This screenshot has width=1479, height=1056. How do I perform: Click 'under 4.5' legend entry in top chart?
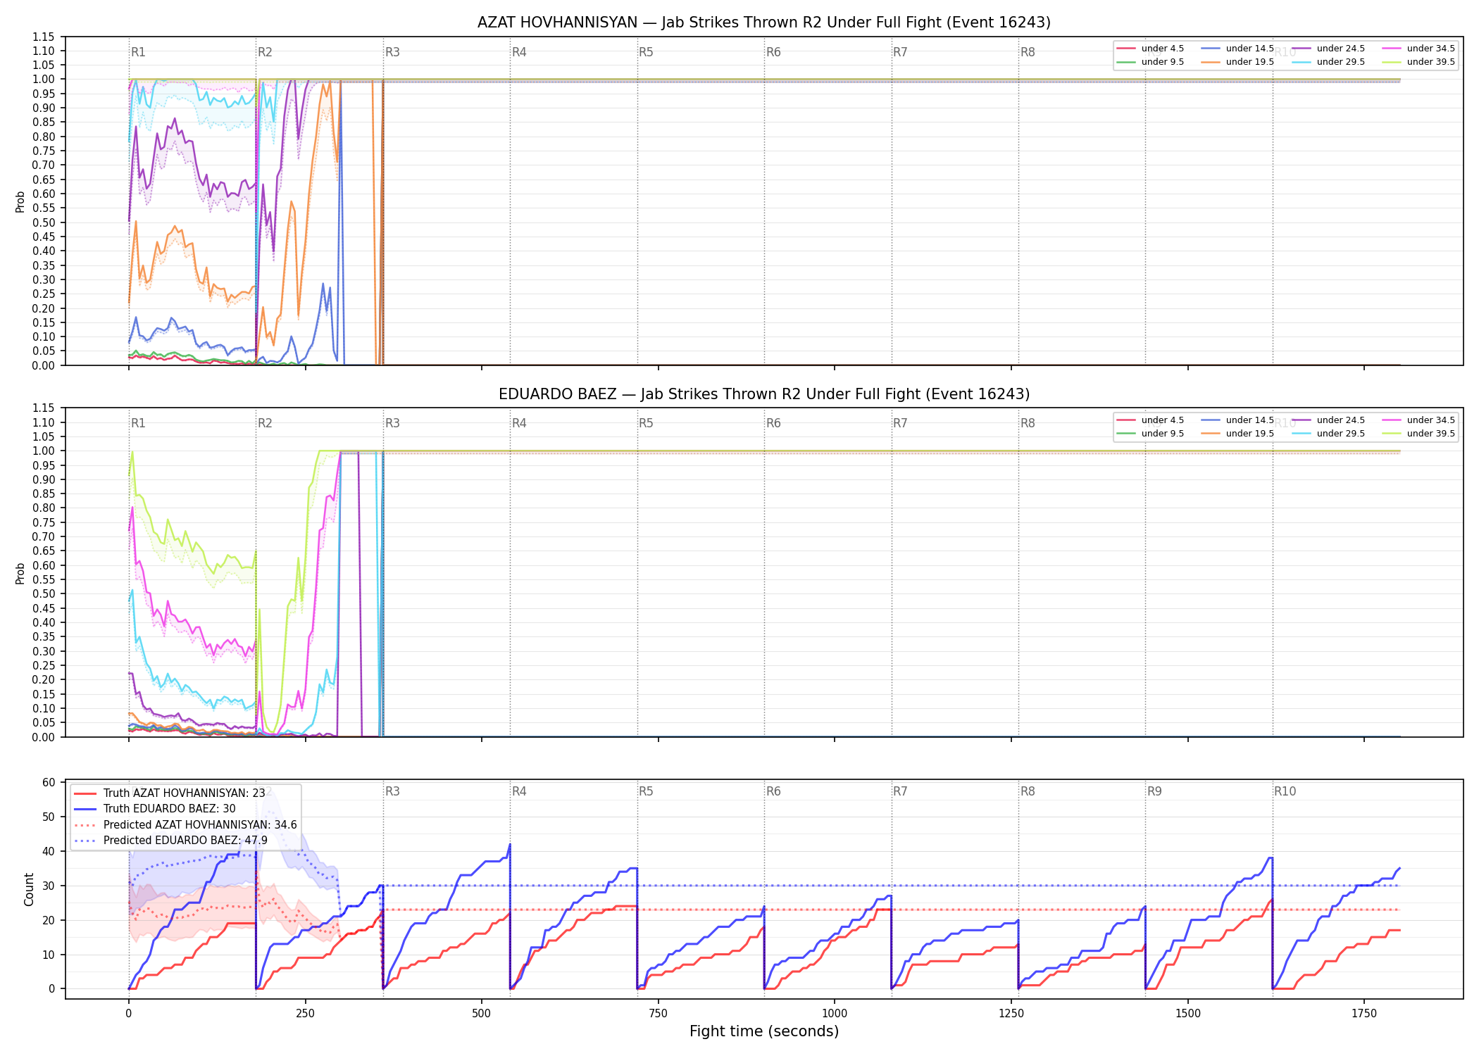tap(1151, 49)
